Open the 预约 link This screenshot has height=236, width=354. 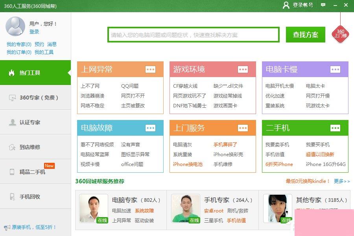(39, 44)
